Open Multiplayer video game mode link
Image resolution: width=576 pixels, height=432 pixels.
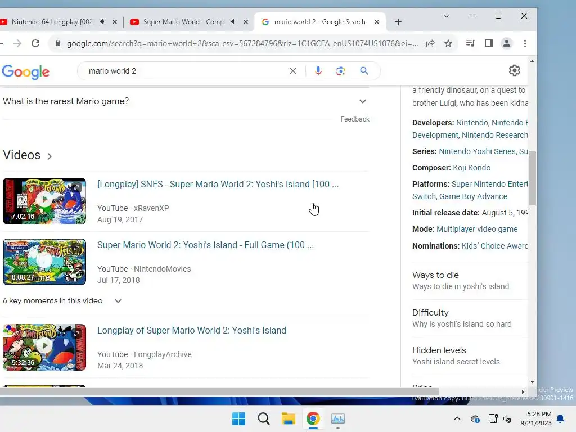pos(477,229)
